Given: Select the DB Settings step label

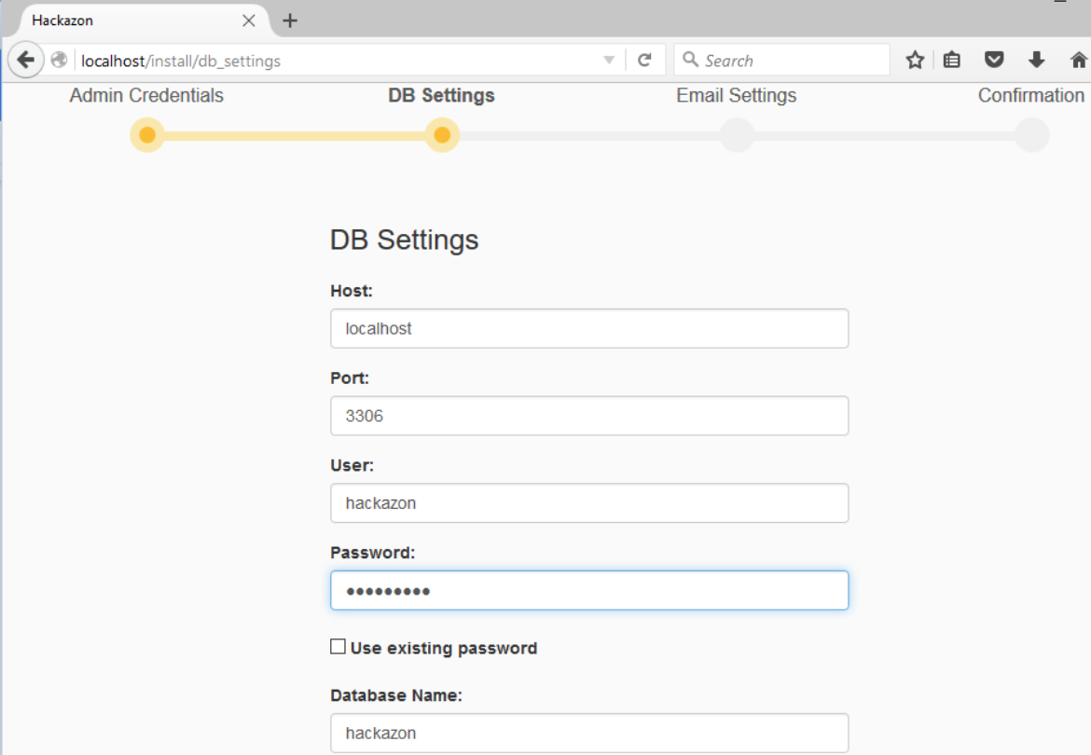Looking at the screenshot, I should (441, 95).
